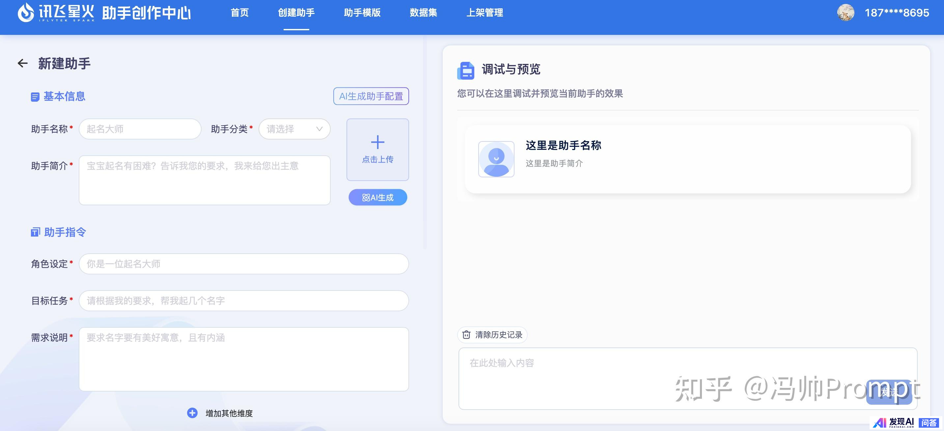
Task: Click the 发现AI 问答 badge
Action: [x=906, y=423]
